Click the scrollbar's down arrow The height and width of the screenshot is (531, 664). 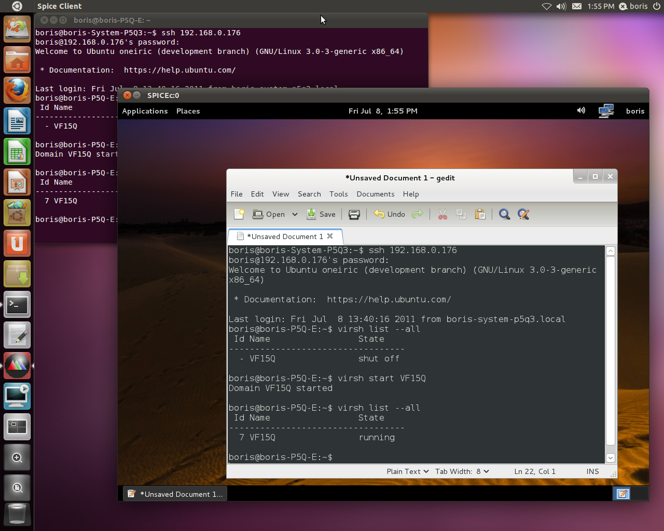point(611,458)
